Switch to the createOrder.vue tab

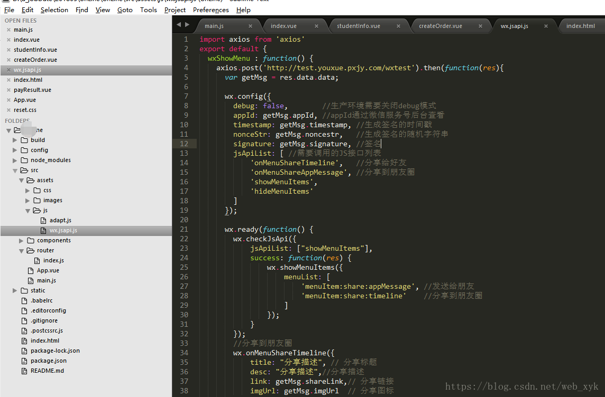click(440, 26)
